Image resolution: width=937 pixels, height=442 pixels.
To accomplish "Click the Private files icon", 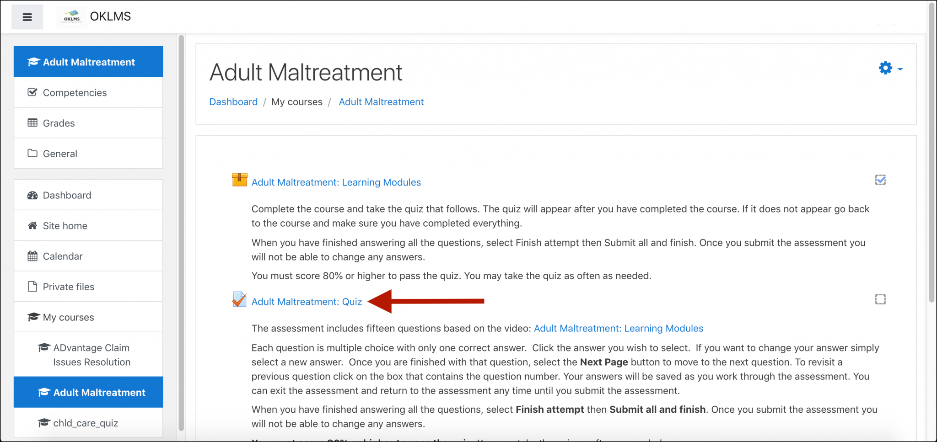I will pyautogui.click(x=32, y=286).
